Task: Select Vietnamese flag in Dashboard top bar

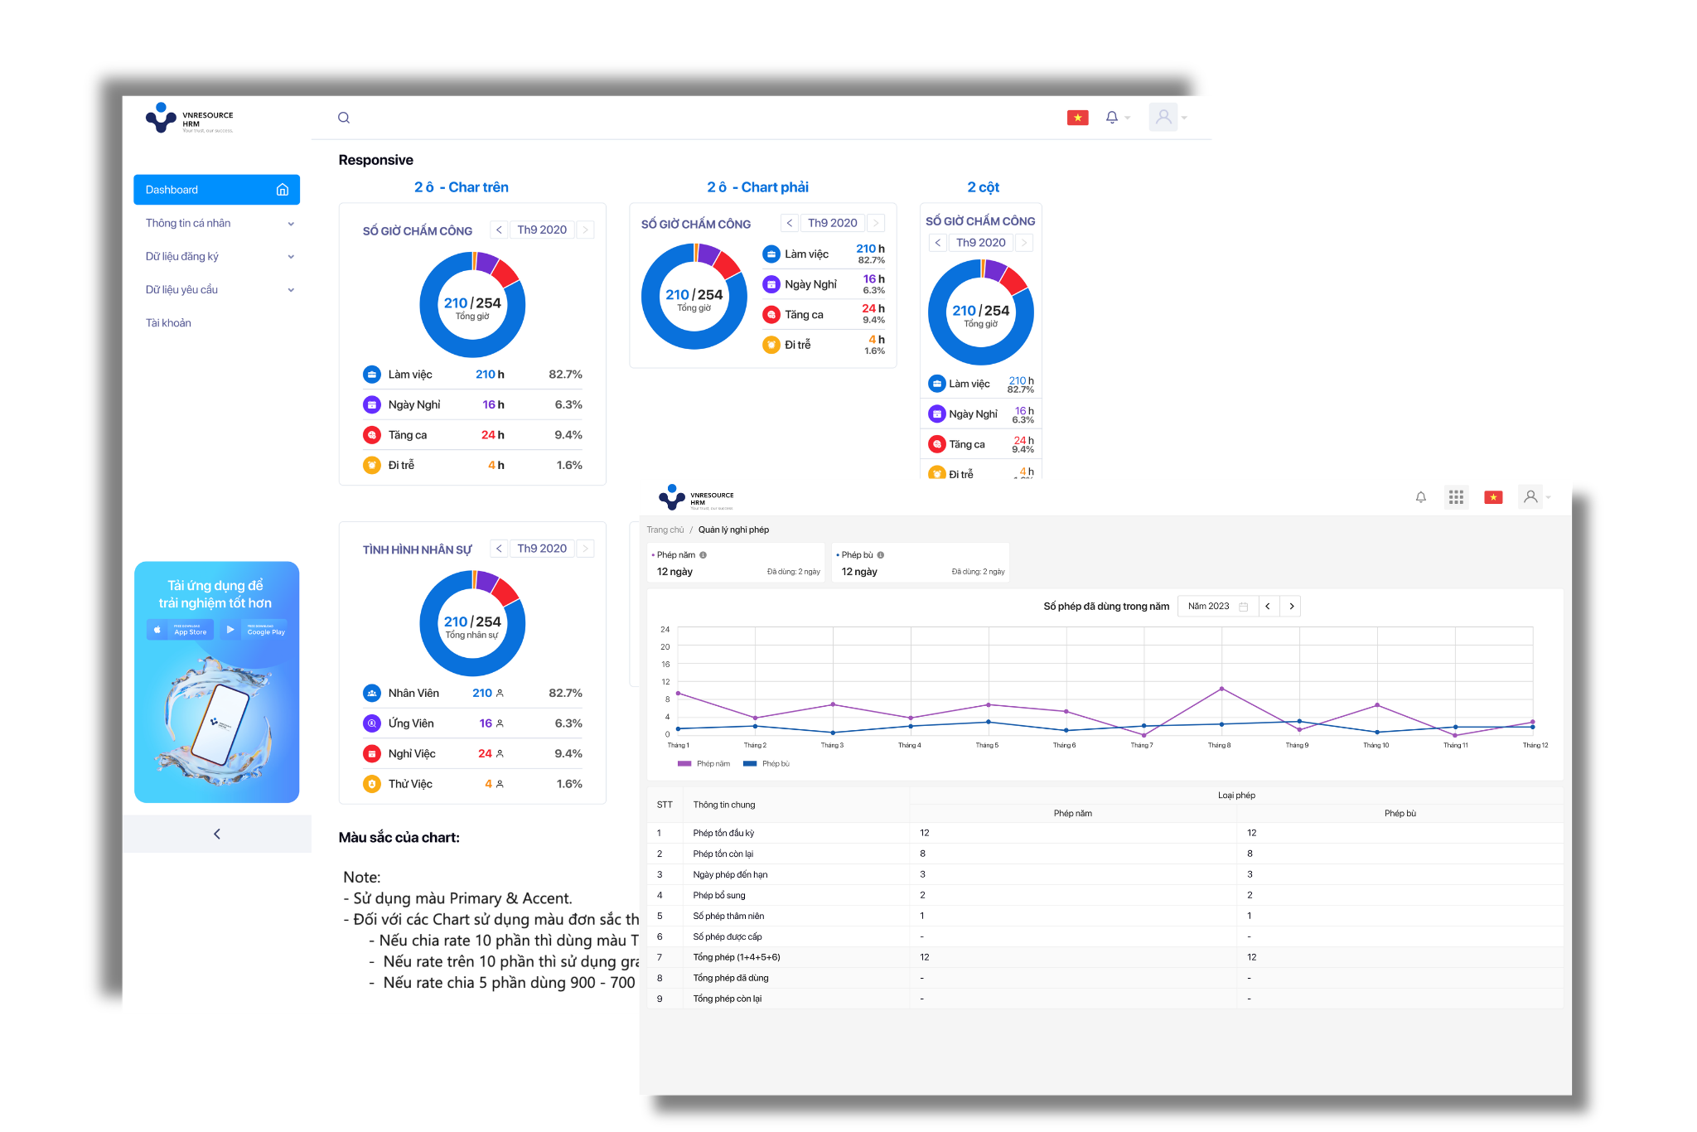Action: pos(1077,118)
